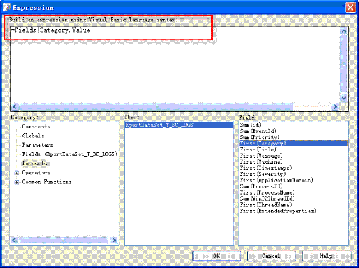Click inside the expression text editor
359x268 pixels.
click(176, 65)
